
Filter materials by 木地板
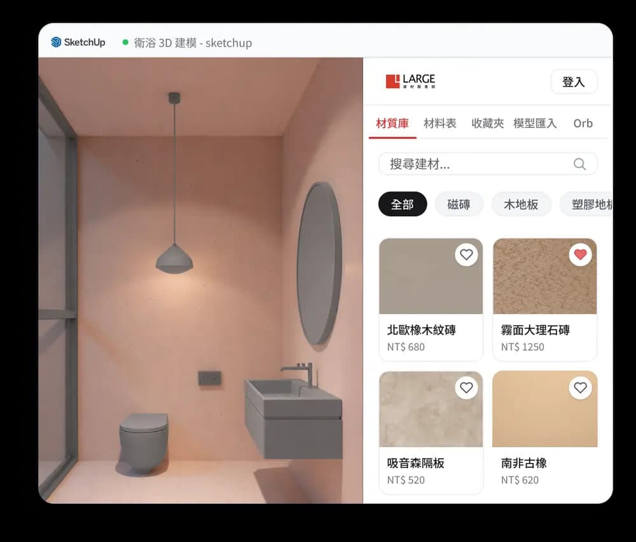[522, 204]
